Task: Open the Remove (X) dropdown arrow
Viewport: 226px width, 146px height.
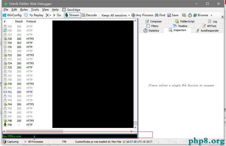Action: pyautogui.click(x=50, y=15)
